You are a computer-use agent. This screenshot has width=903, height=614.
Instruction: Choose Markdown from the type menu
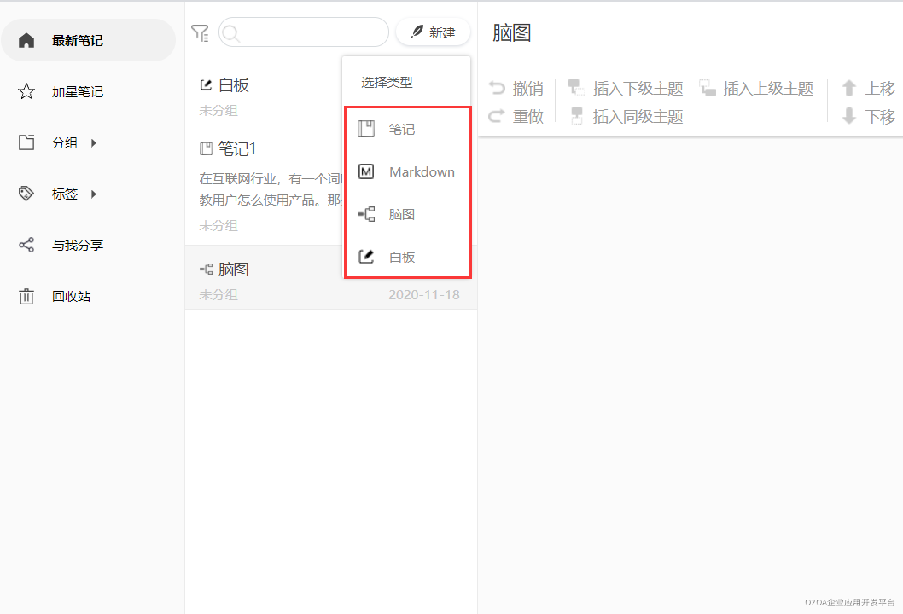coord(408,171)
